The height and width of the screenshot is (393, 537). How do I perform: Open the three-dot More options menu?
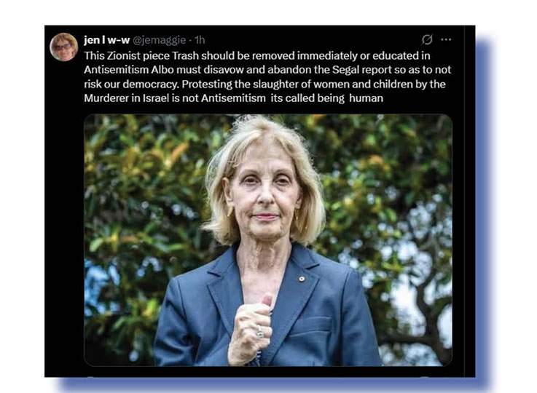[446, 40]
